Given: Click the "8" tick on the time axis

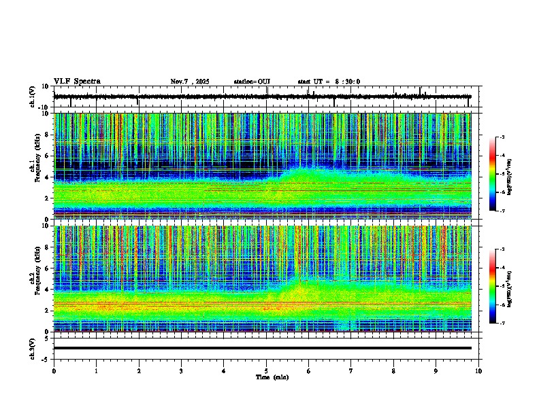Looking at the screenshot, I should click(x=393, y=371).
